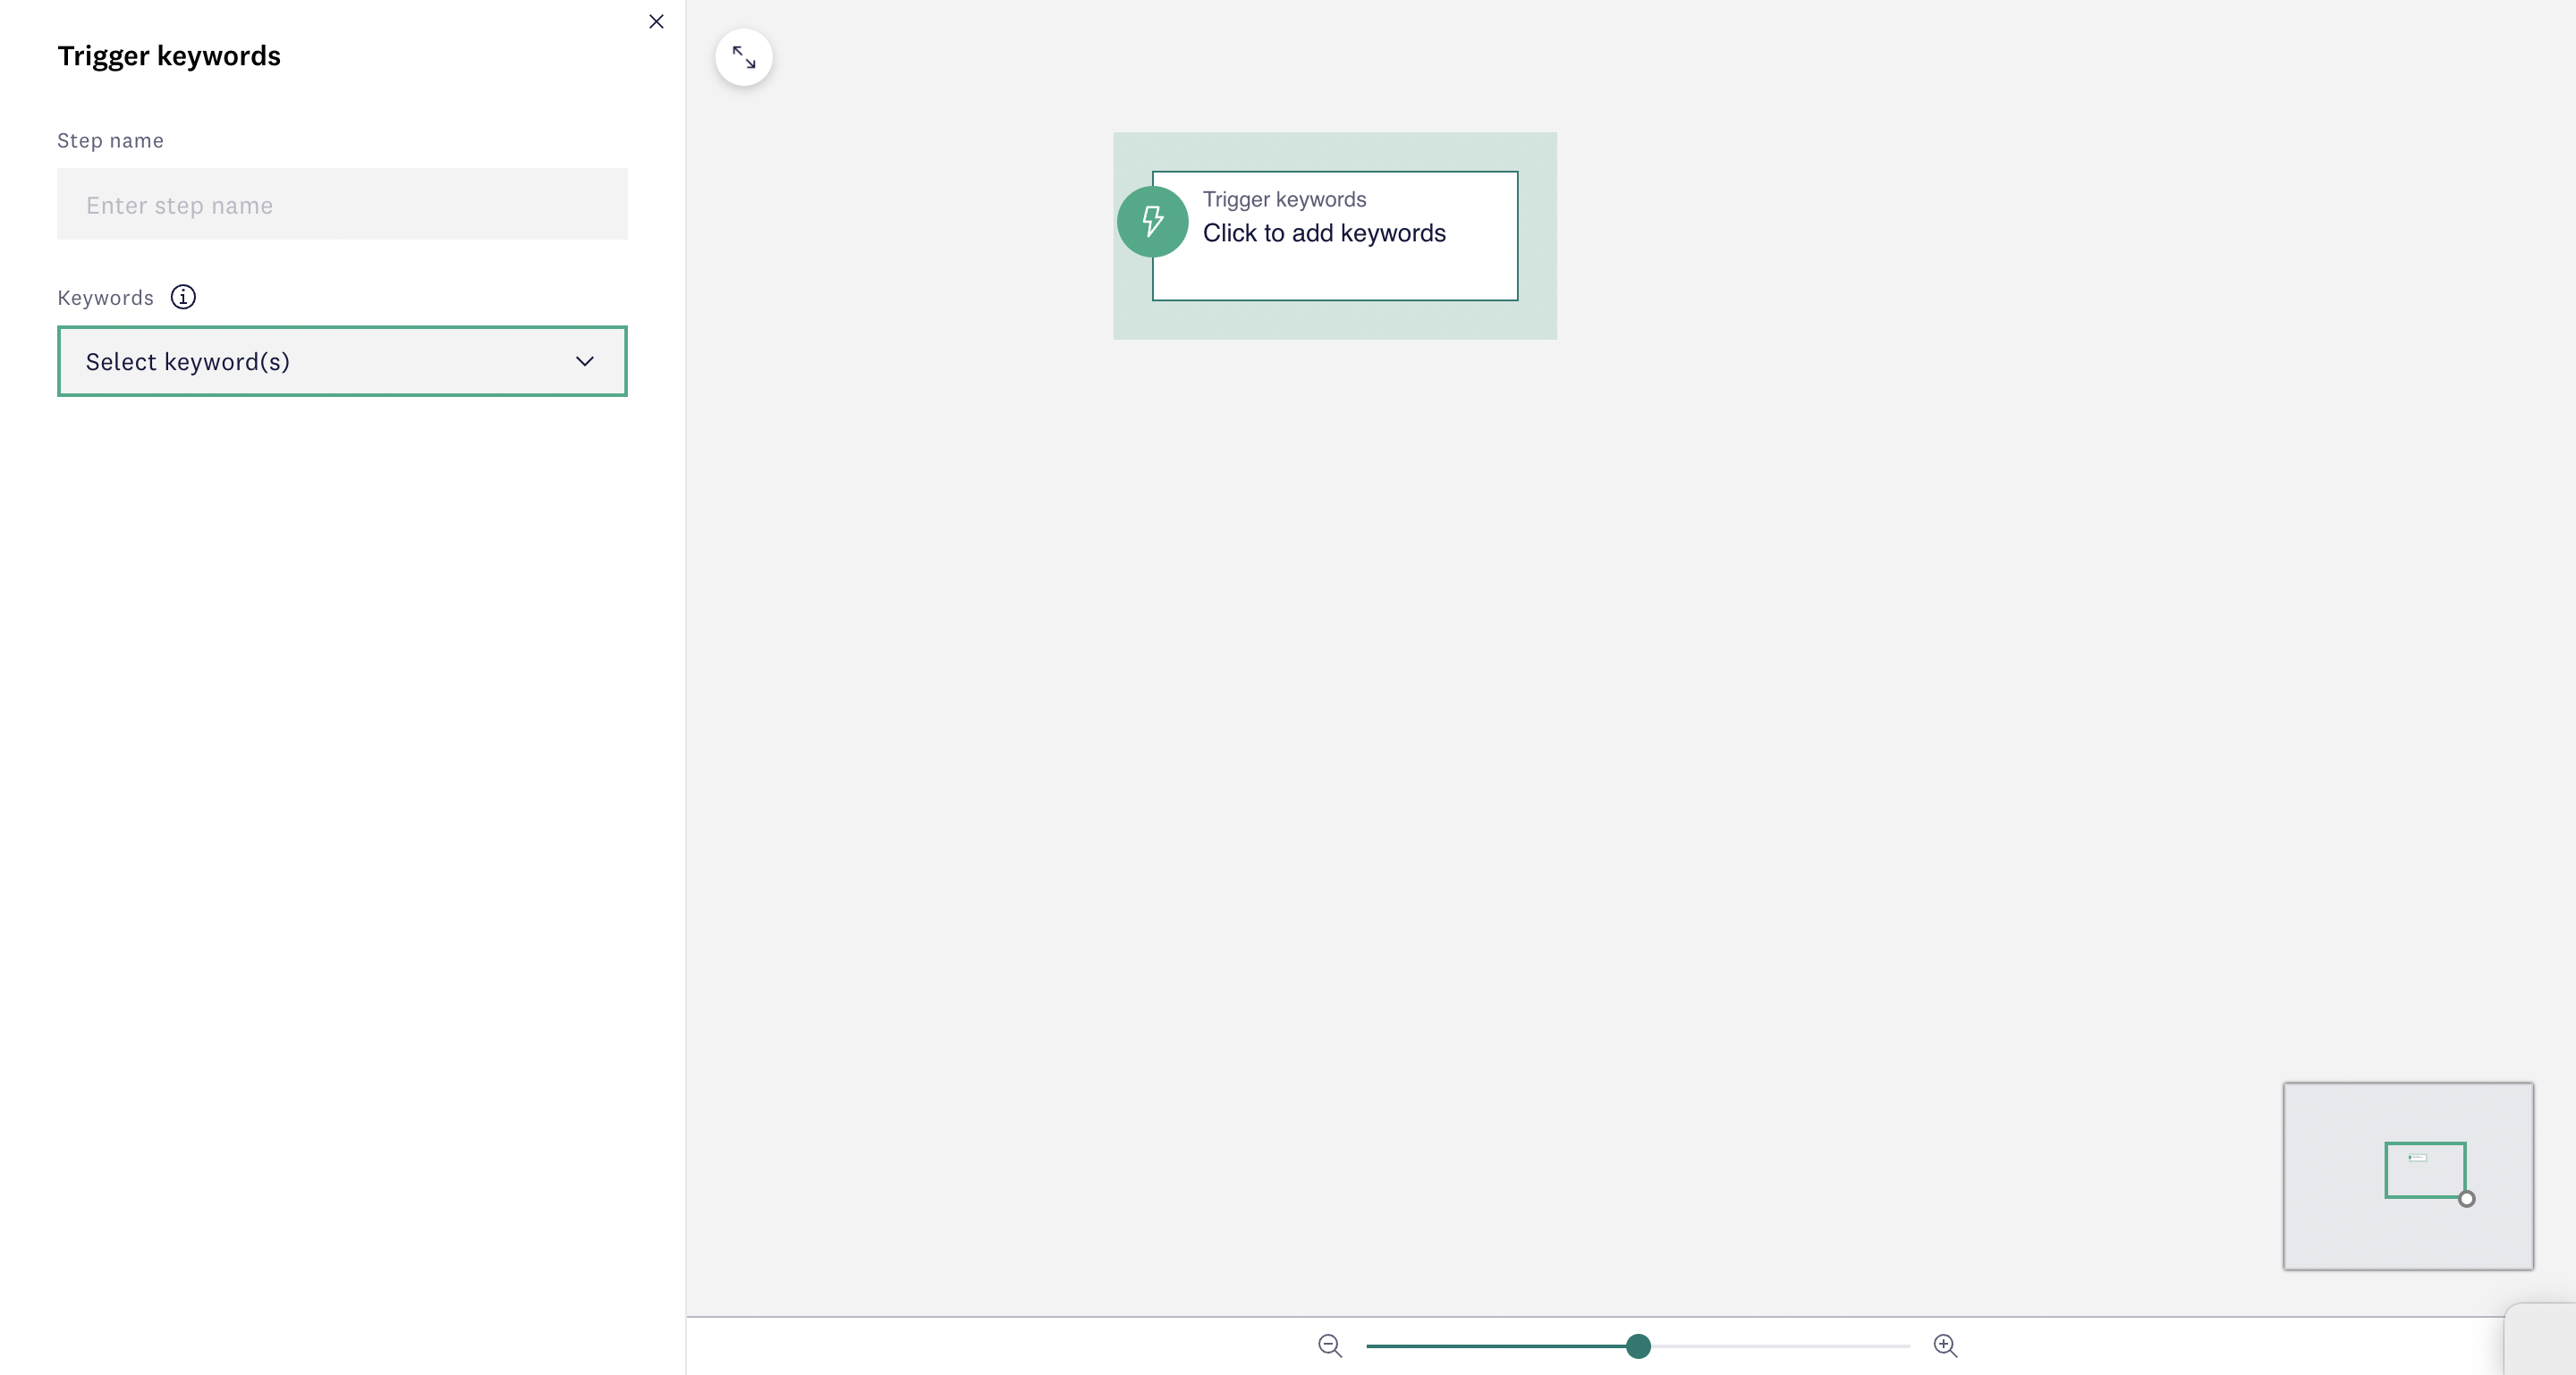2576x1375 pixels.
Task: Click the minimap resize handle circle
Action: point(2467,1199)
